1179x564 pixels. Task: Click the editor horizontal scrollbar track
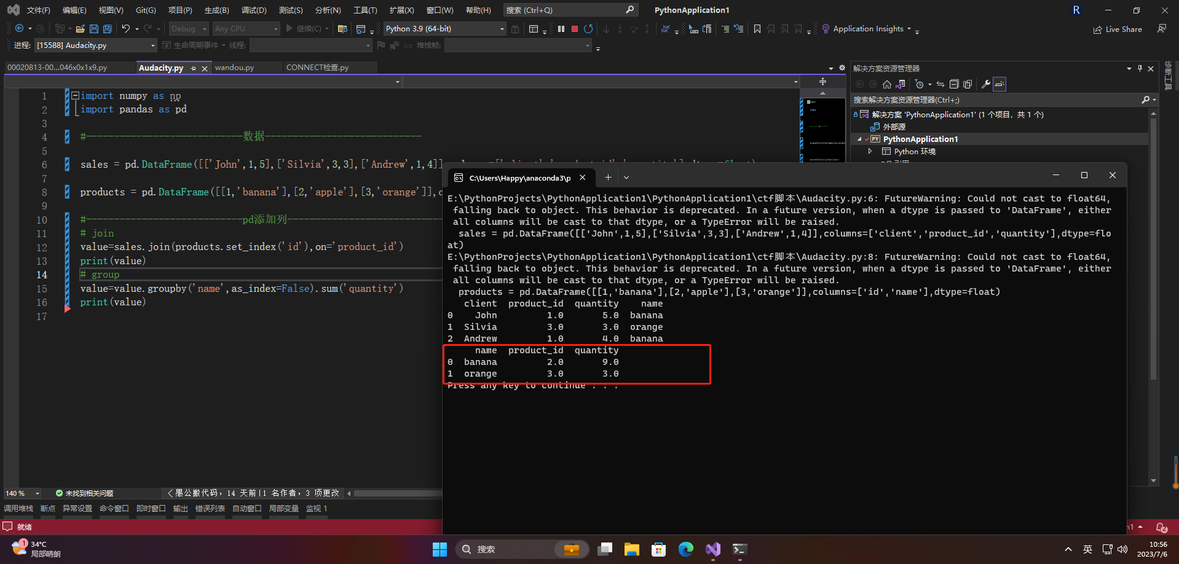[x=396, y=493]
